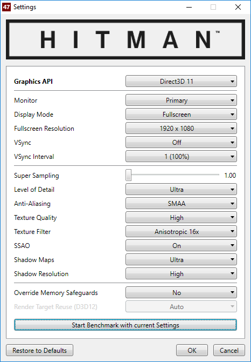The image size is (251, 362).
Task: Click the 47 app icon in title bar
Action: 6,7
